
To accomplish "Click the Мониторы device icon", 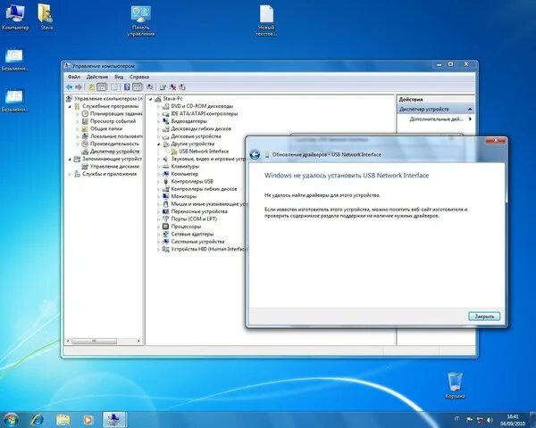I will [166, 196].
